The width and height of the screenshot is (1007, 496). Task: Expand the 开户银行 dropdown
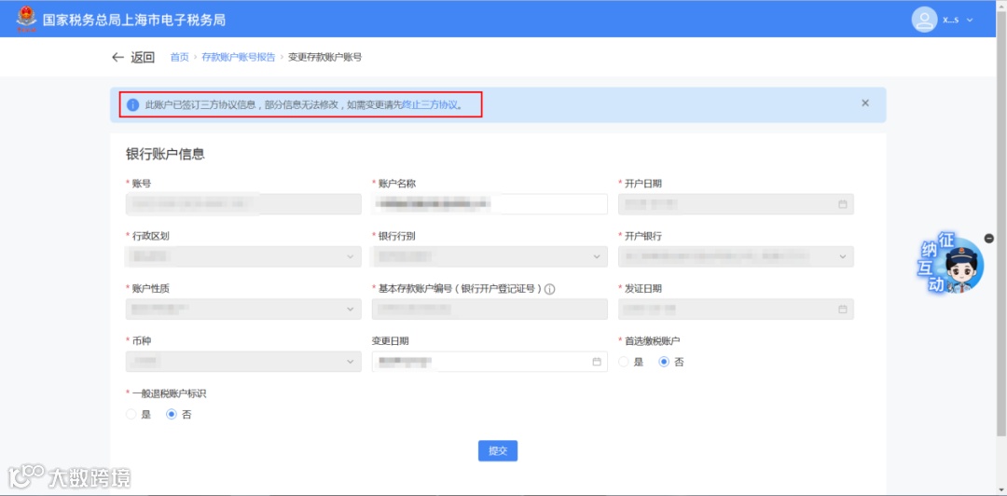(736, 257)
